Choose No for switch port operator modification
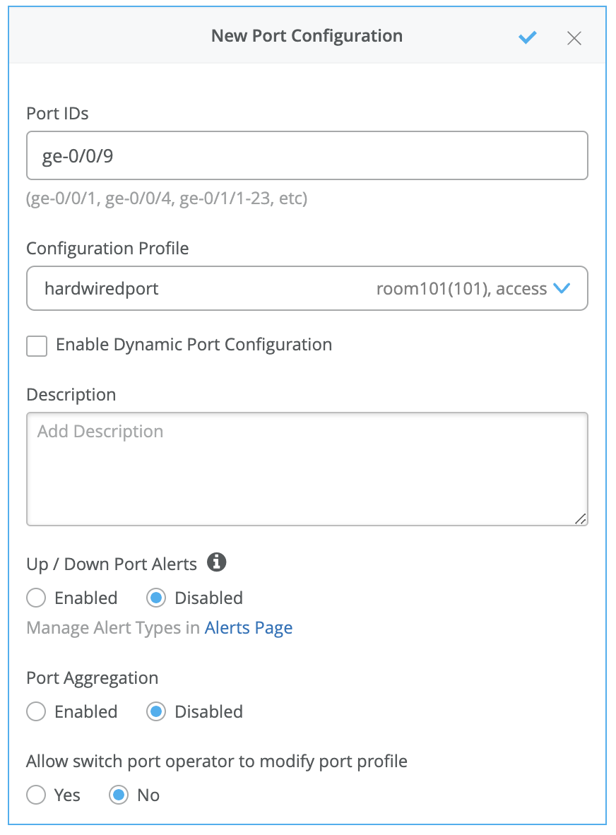 pos(119,795)
